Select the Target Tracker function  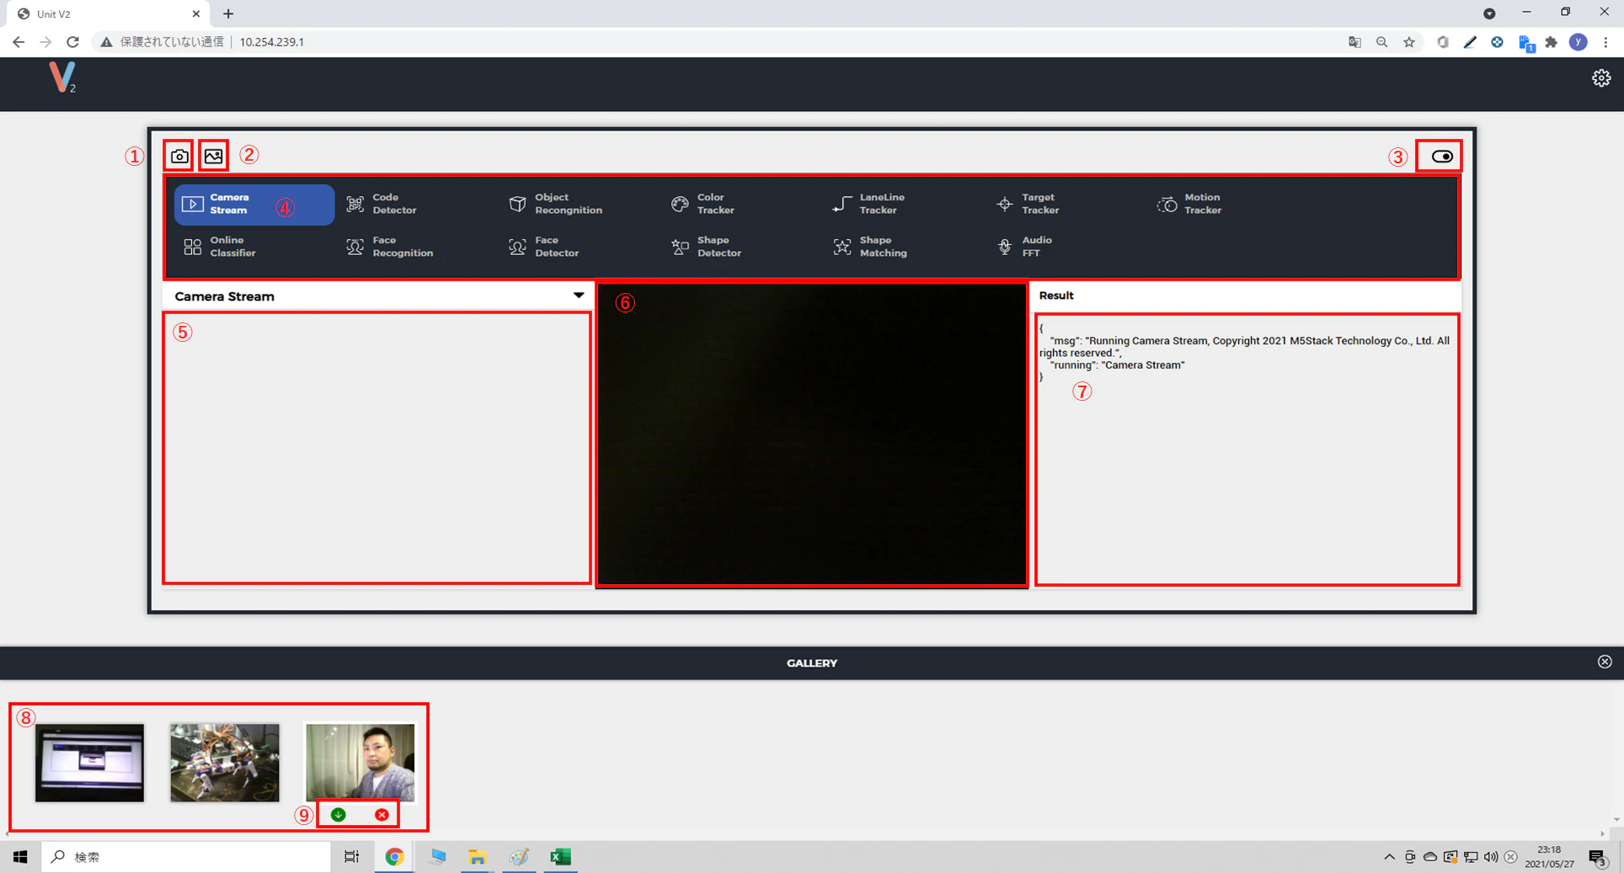point(1028,204)
